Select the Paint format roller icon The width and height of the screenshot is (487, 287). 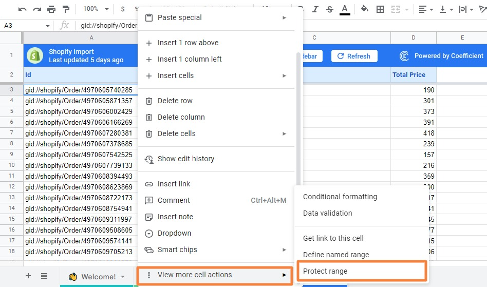66,9
